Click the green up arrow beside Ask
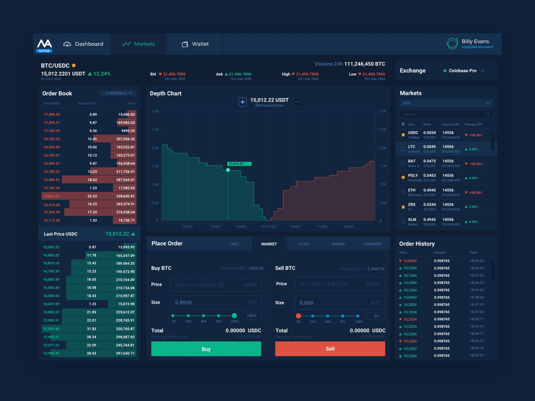 click(226, 74)
